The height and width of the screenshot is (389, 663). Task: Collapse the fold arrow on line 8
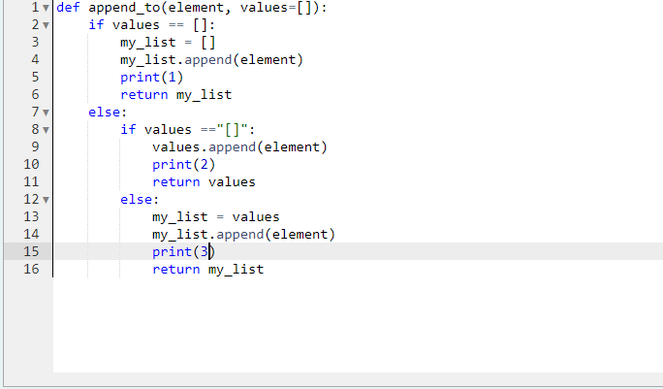47,130
